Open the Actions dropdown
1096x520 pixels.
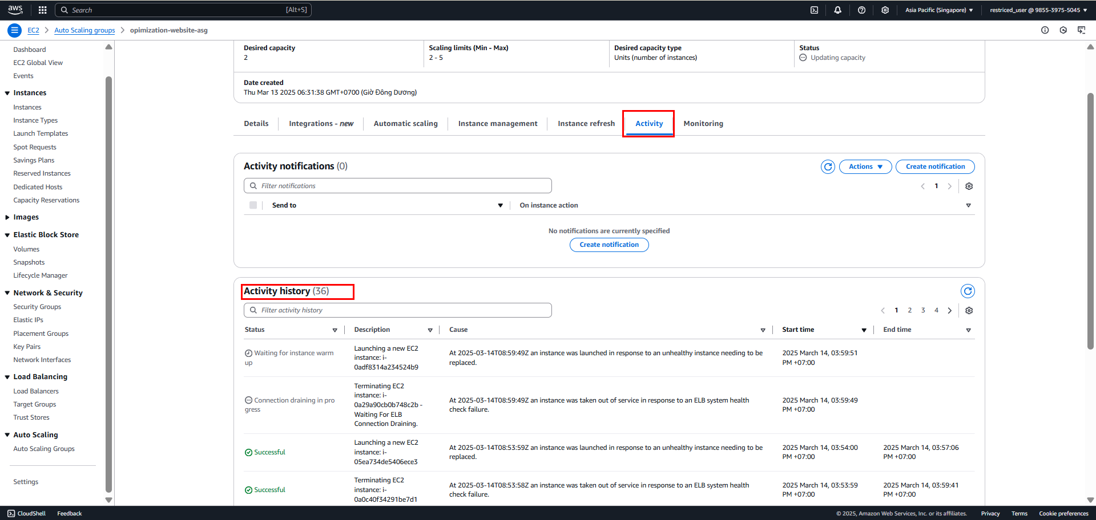pos(865,166)
